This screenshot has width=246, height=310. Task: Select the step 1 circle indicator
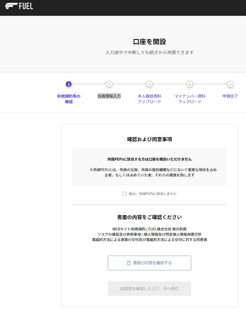coord(69,84)
